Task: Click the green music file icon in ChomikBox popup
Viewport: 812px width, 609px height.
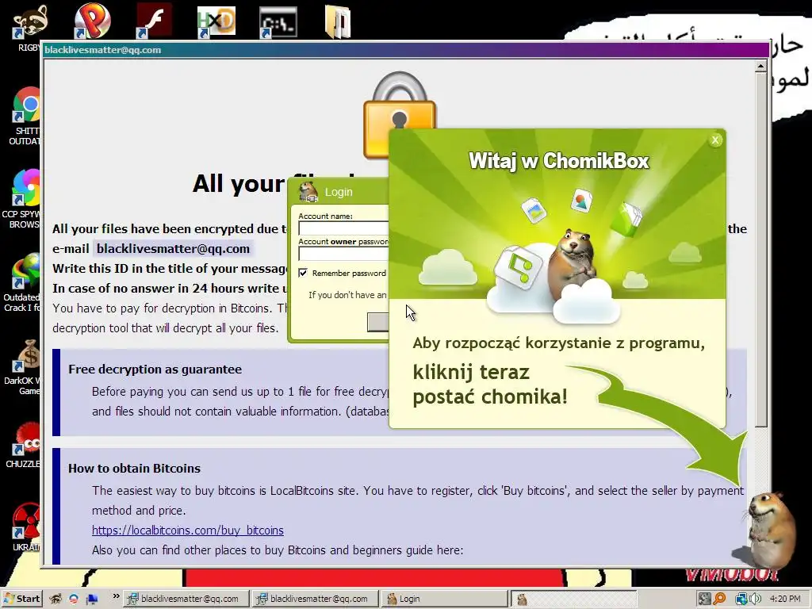Action: (x=518, y=267)
